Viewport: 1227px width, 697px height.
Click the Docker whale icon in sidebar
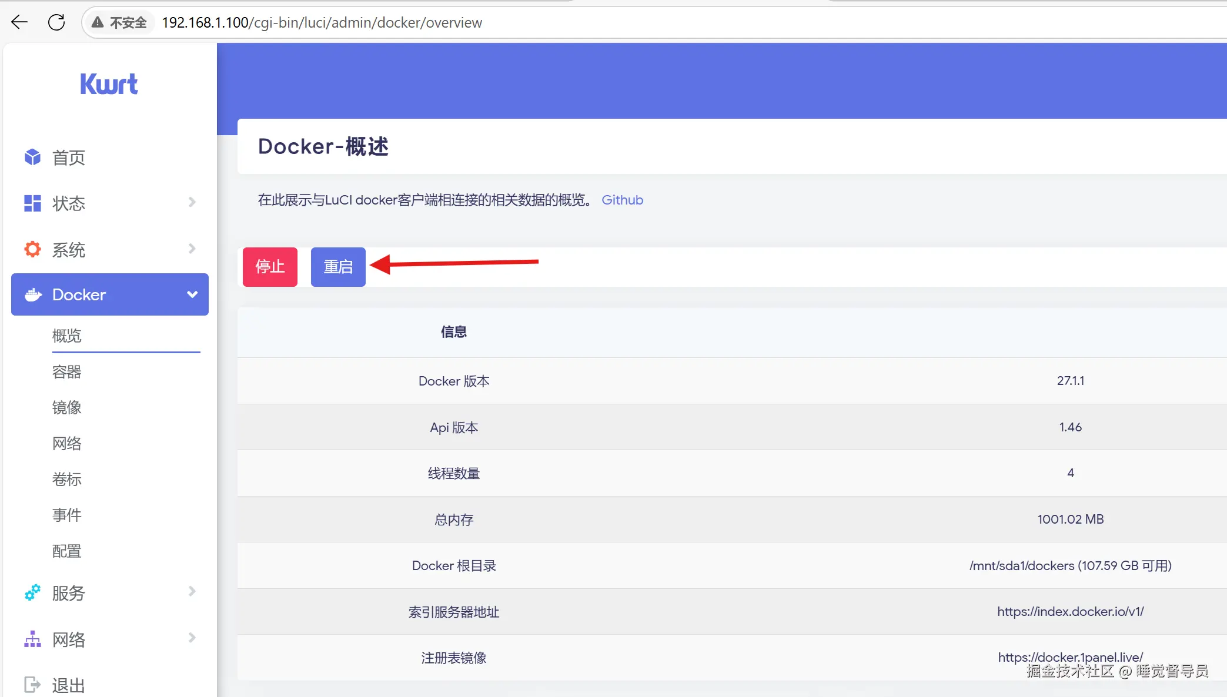pos(34,294)
